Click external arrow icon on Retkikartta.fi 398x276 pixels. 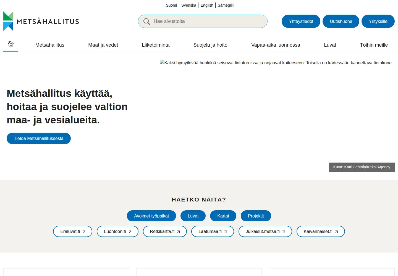point(179,232)
